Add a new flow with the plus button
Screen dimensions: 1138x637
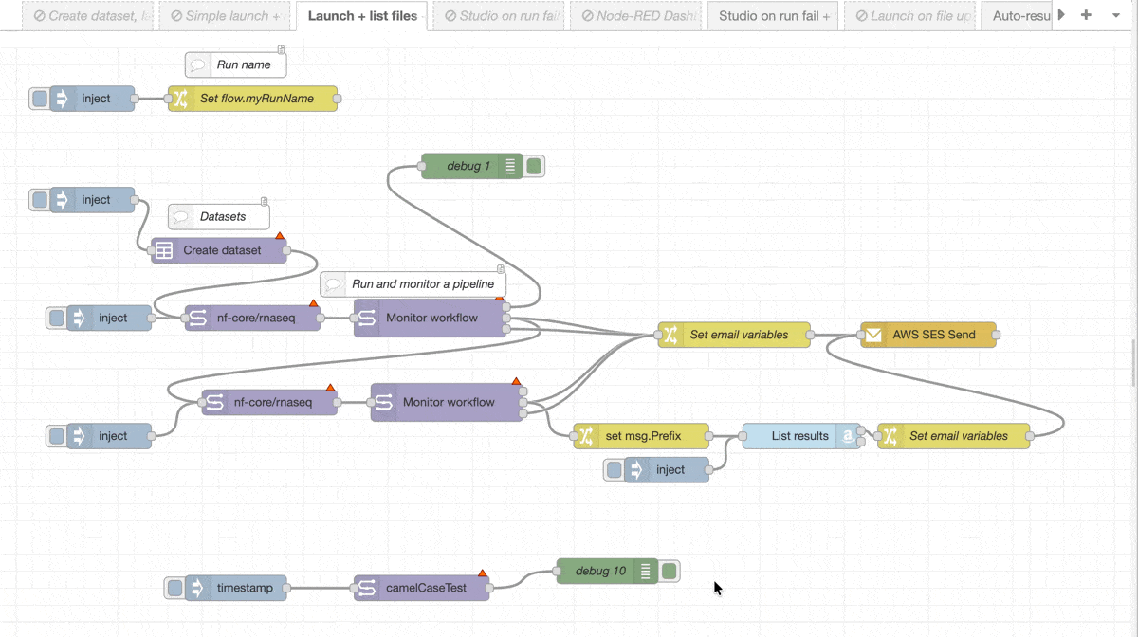1088,15
